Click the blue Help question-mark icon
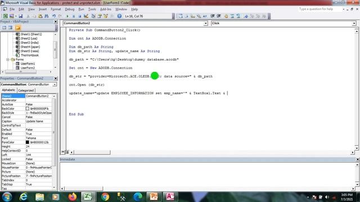The height and width of the screenshot is (202, 360). pos(119,16)
